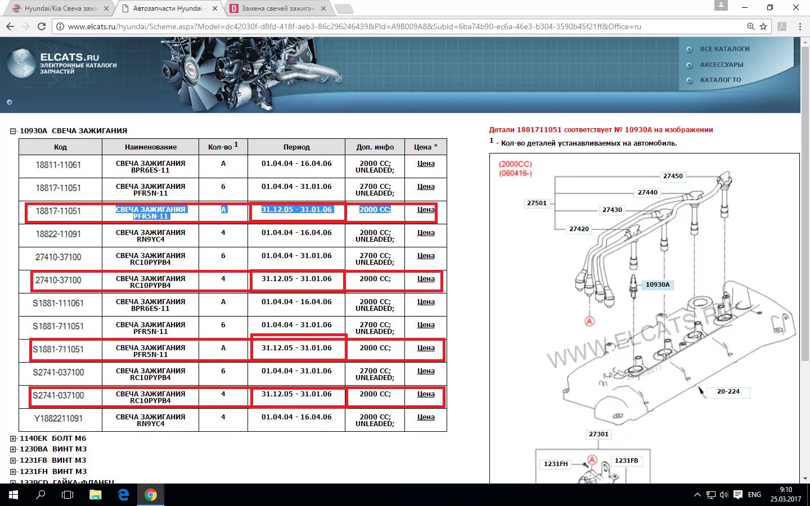Viewport: 810px width, 506px height.
Task: Open КАТАЛОГ ТО menu link
Action: (x=721, y=80)
